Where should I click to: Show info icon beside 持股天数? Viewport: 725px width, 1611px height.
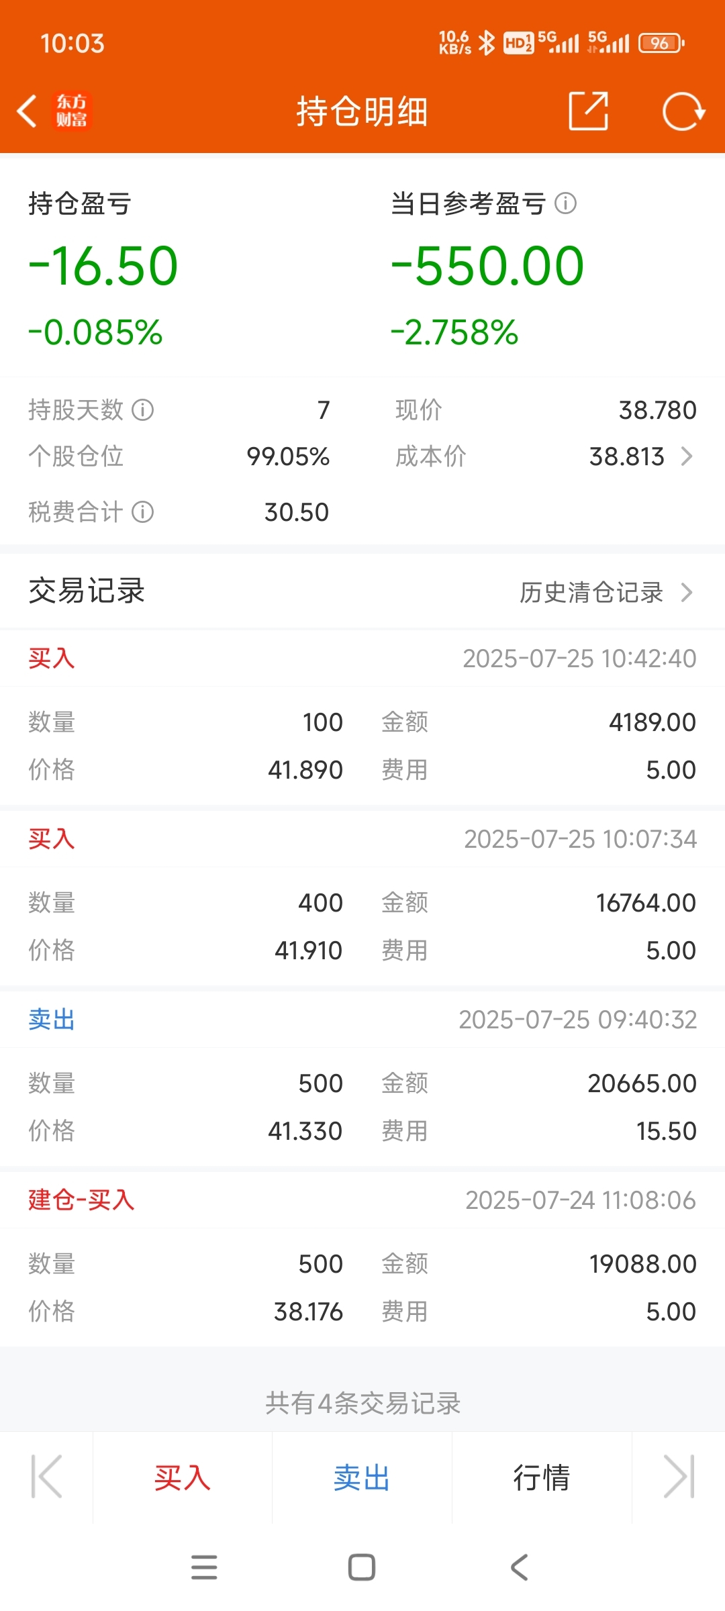coord(142,409)
